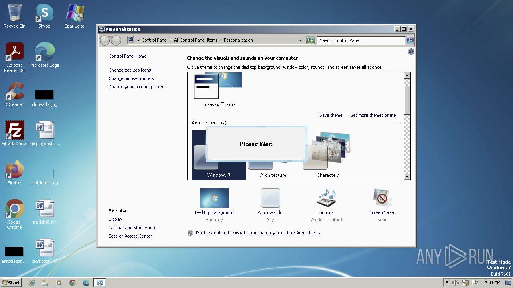Viewport: 513px width, 288px height.
Task: Click theme list scroll down arrow
Action: click(407, 177)
